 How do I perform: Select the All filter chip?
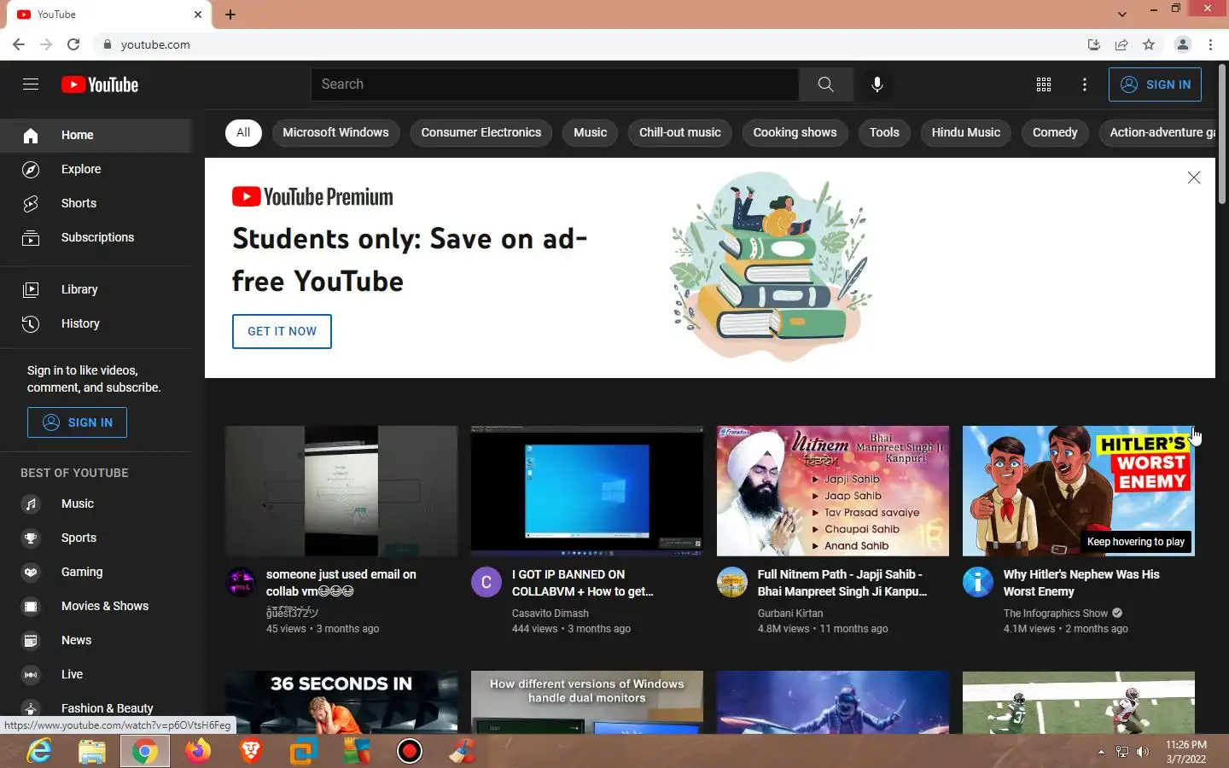pyautogui.click(x=243, y=132)
